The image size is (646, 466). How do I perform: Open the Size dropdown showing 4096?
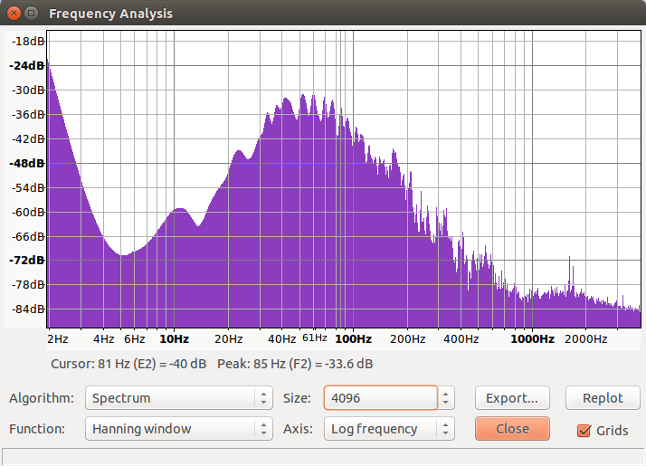[x=389, y=398]
